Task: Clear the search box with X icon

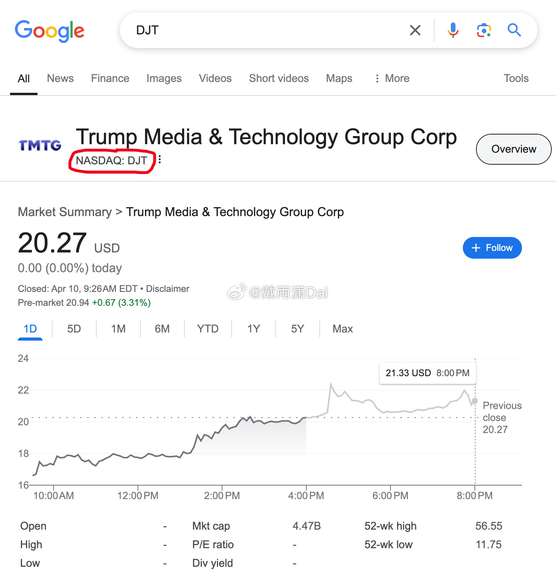Action: click(415, 30)
